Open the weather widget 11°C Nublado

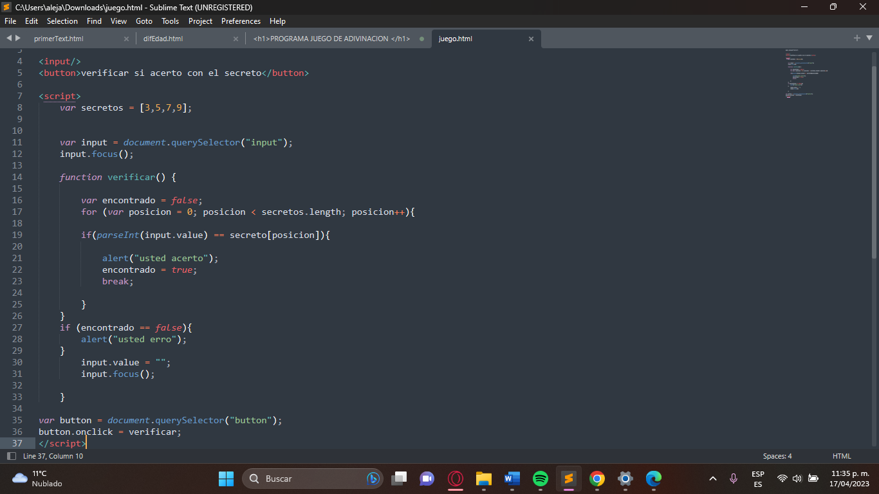37,479
